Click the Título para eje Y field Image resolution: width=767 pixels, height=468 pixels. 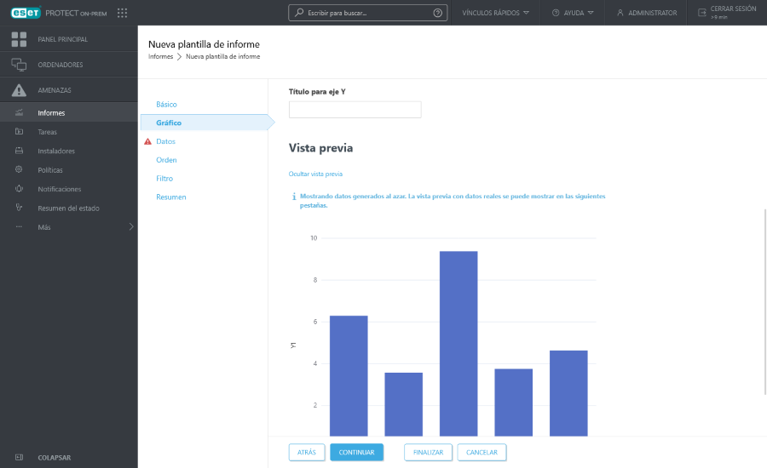pos(355,110)
